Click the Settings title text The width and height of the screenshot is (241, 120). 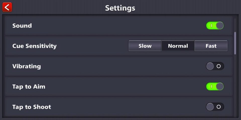coord(120,8)
